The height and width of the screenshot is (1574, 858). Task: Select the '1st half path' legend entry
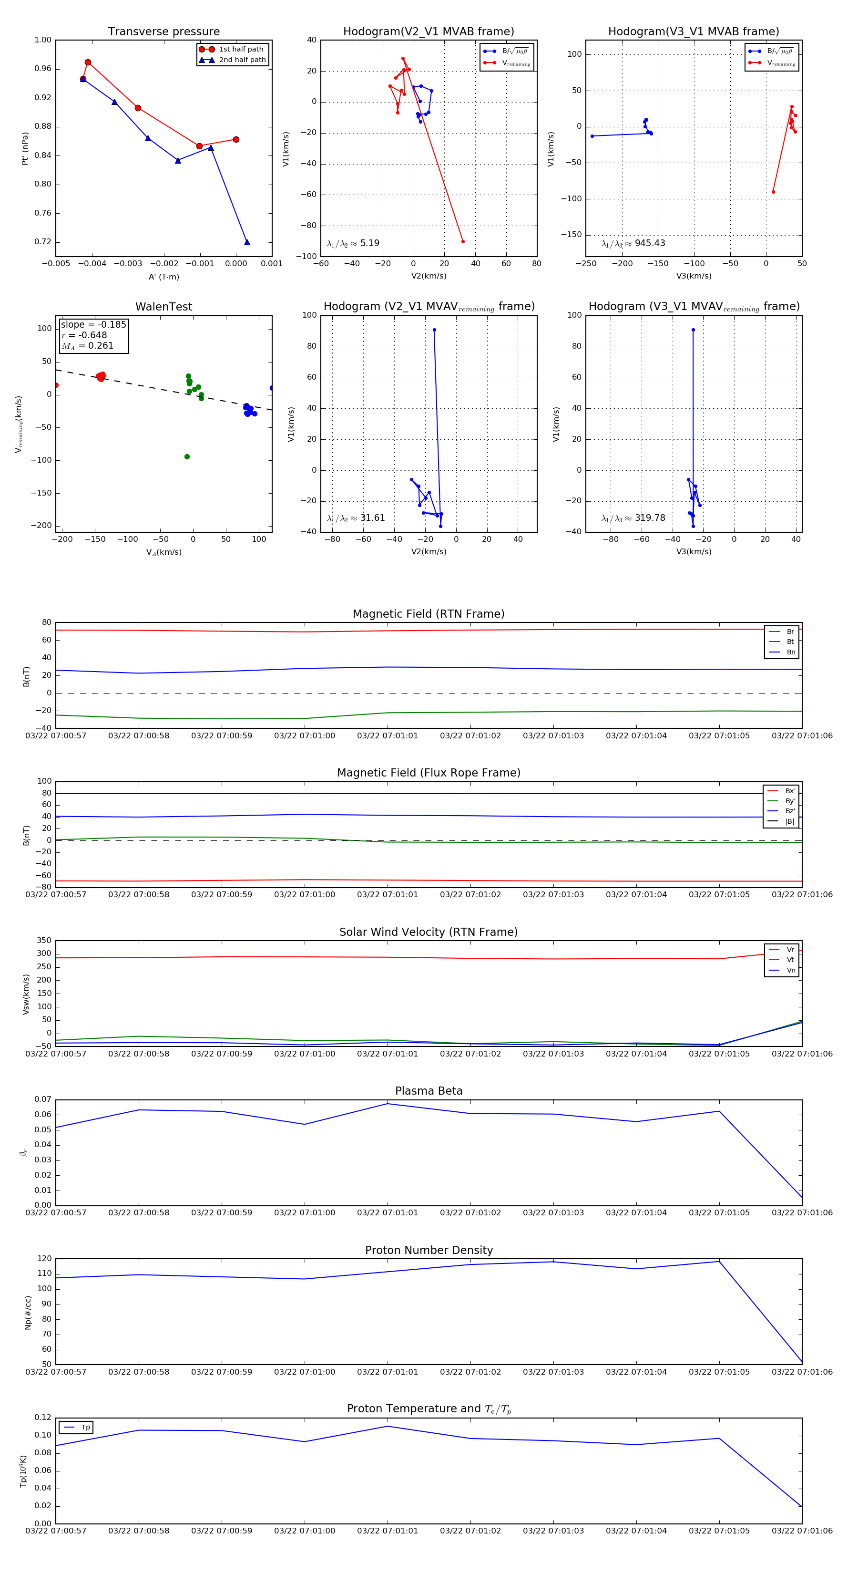(233, 49)
